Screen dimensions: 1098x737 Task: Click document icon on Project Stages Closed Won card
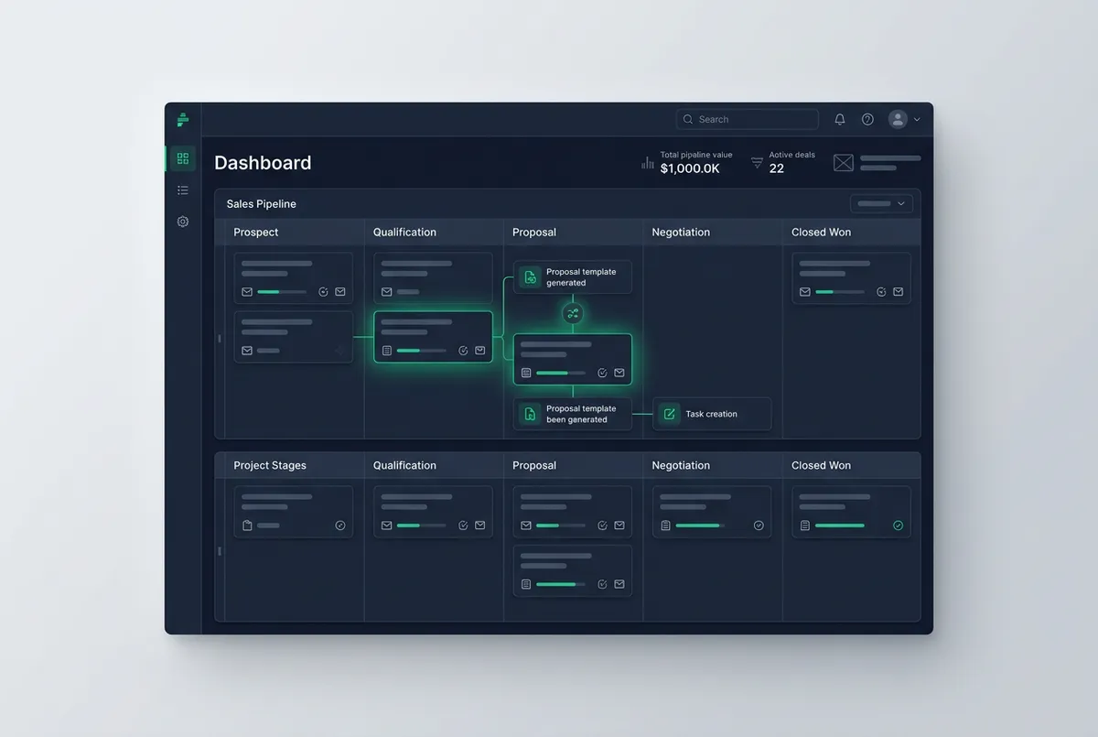[x=805, y=526]
